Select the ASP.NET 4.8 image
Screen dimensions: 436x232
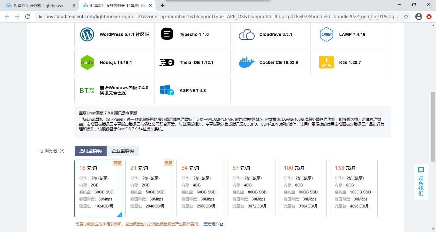click(x=192, y=91)
